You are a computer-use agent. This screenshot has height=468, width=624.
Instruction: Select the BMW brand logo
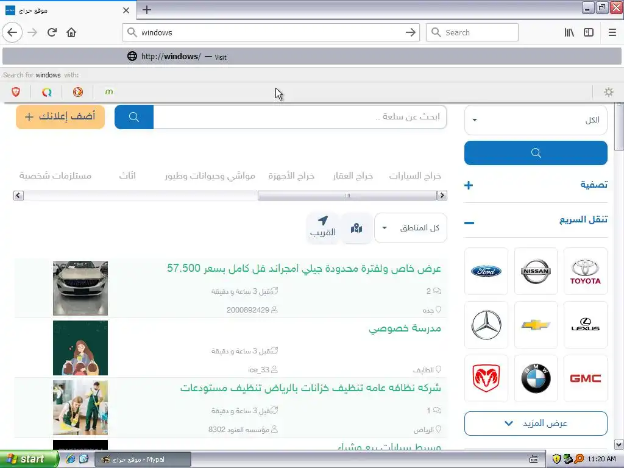[536, 378]
